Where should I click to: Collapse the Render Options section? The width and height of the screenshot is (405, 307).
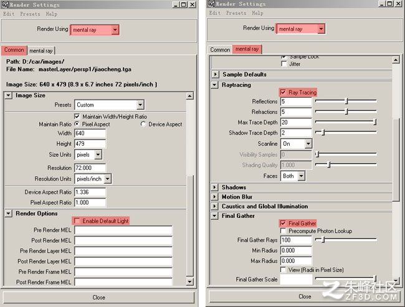9,213
